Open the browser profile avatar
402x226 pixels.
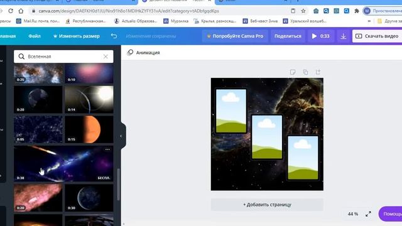pos(367,11)
